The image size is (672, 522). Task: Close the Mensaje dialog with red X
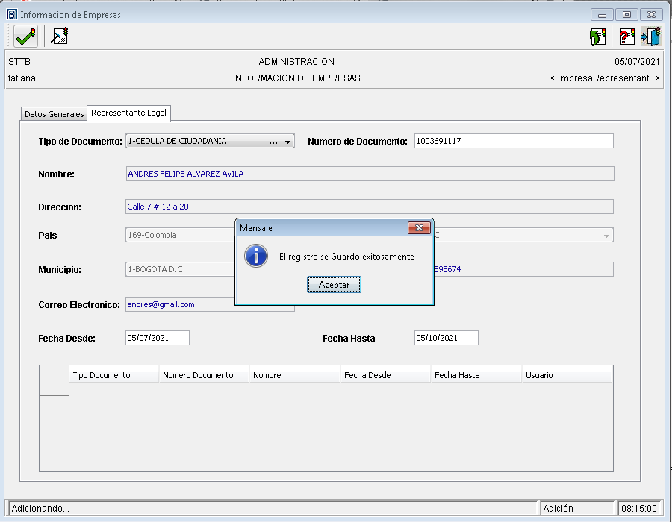[x=419, y=227]
